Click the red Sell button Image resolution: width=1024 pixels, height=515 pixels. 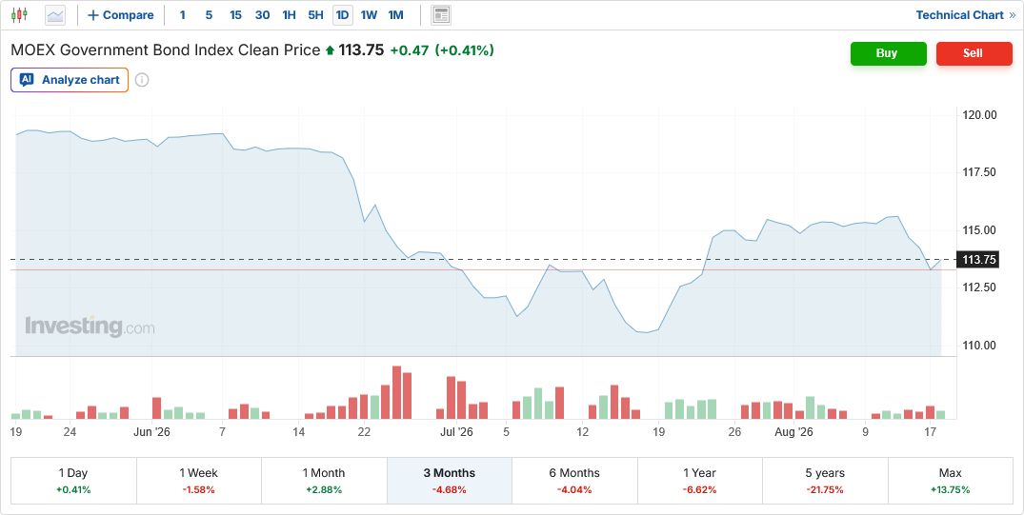(974, 53)
